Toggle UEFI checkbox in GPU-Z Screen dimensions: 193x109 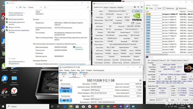point(136,23)
